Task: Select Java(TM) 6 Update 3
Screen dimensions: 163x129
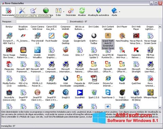Action: [94, 52]
